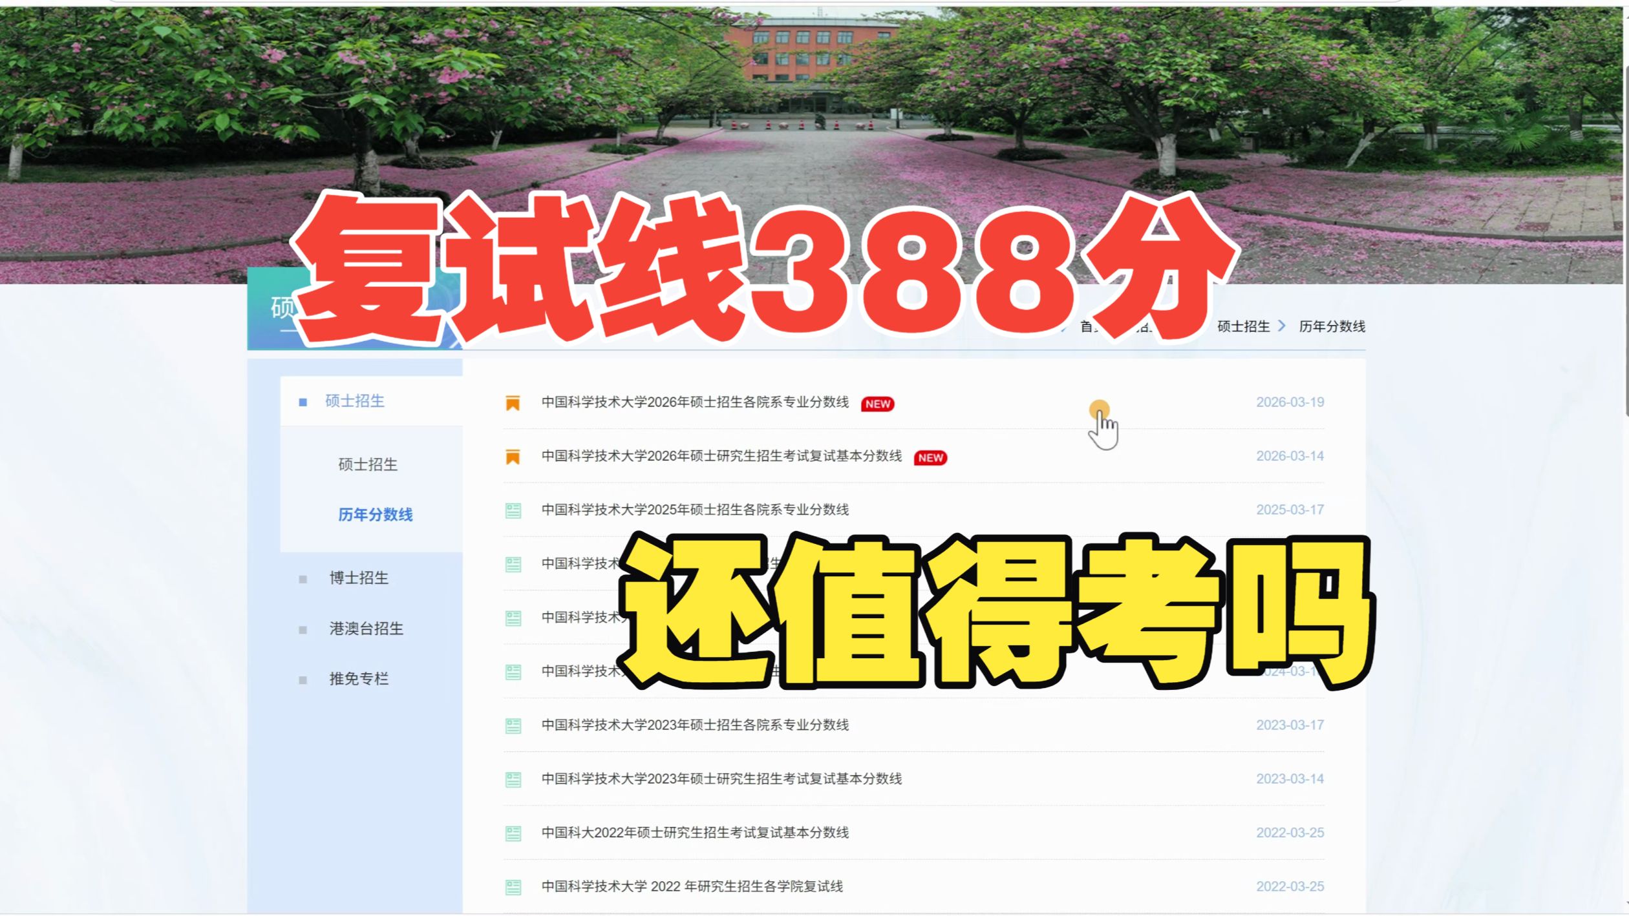Open 2026年硕士招生各院系专业分数线 article
Viewport: 1629px width, 916px height.
point(695,402)
